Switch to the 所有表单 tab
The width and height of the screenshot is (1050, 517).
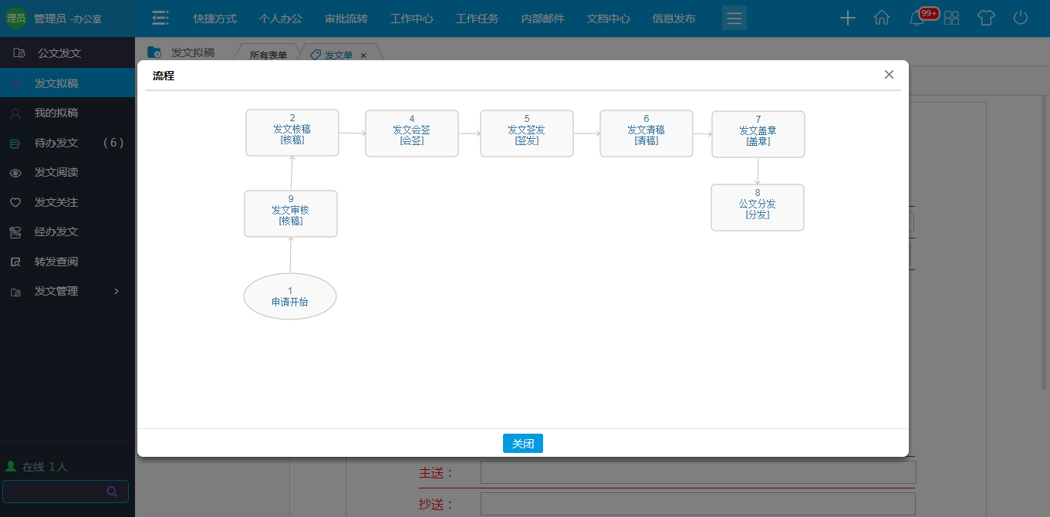[x=268, y=56]
